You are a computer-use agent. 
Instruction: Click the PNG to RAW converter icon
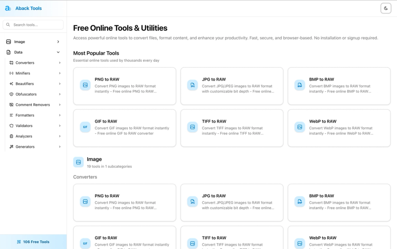pyautogui.click(x=85, y=84)
